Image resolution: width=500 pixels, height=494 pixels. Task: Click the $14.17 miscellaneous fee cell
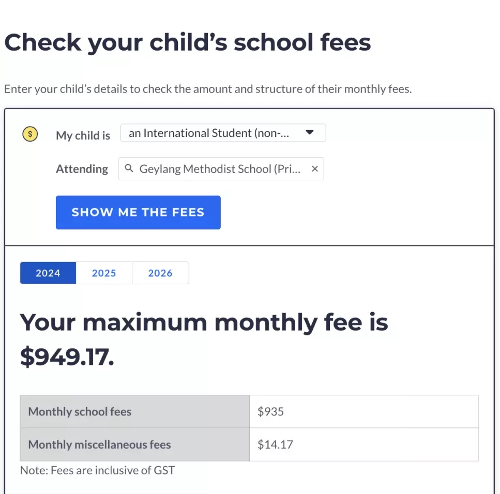point(364,444)
